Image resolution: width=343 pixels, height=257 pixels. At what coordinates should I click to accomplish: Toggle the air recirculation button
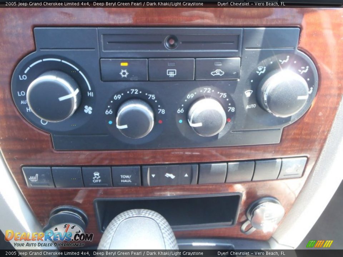(217, 69)
